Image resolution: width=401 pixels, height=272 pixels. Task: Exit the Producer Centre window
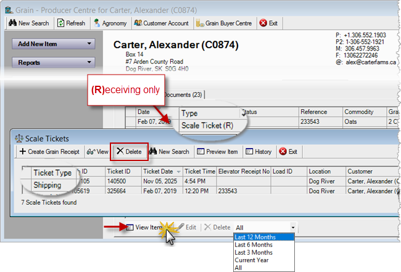click(268, 23)
